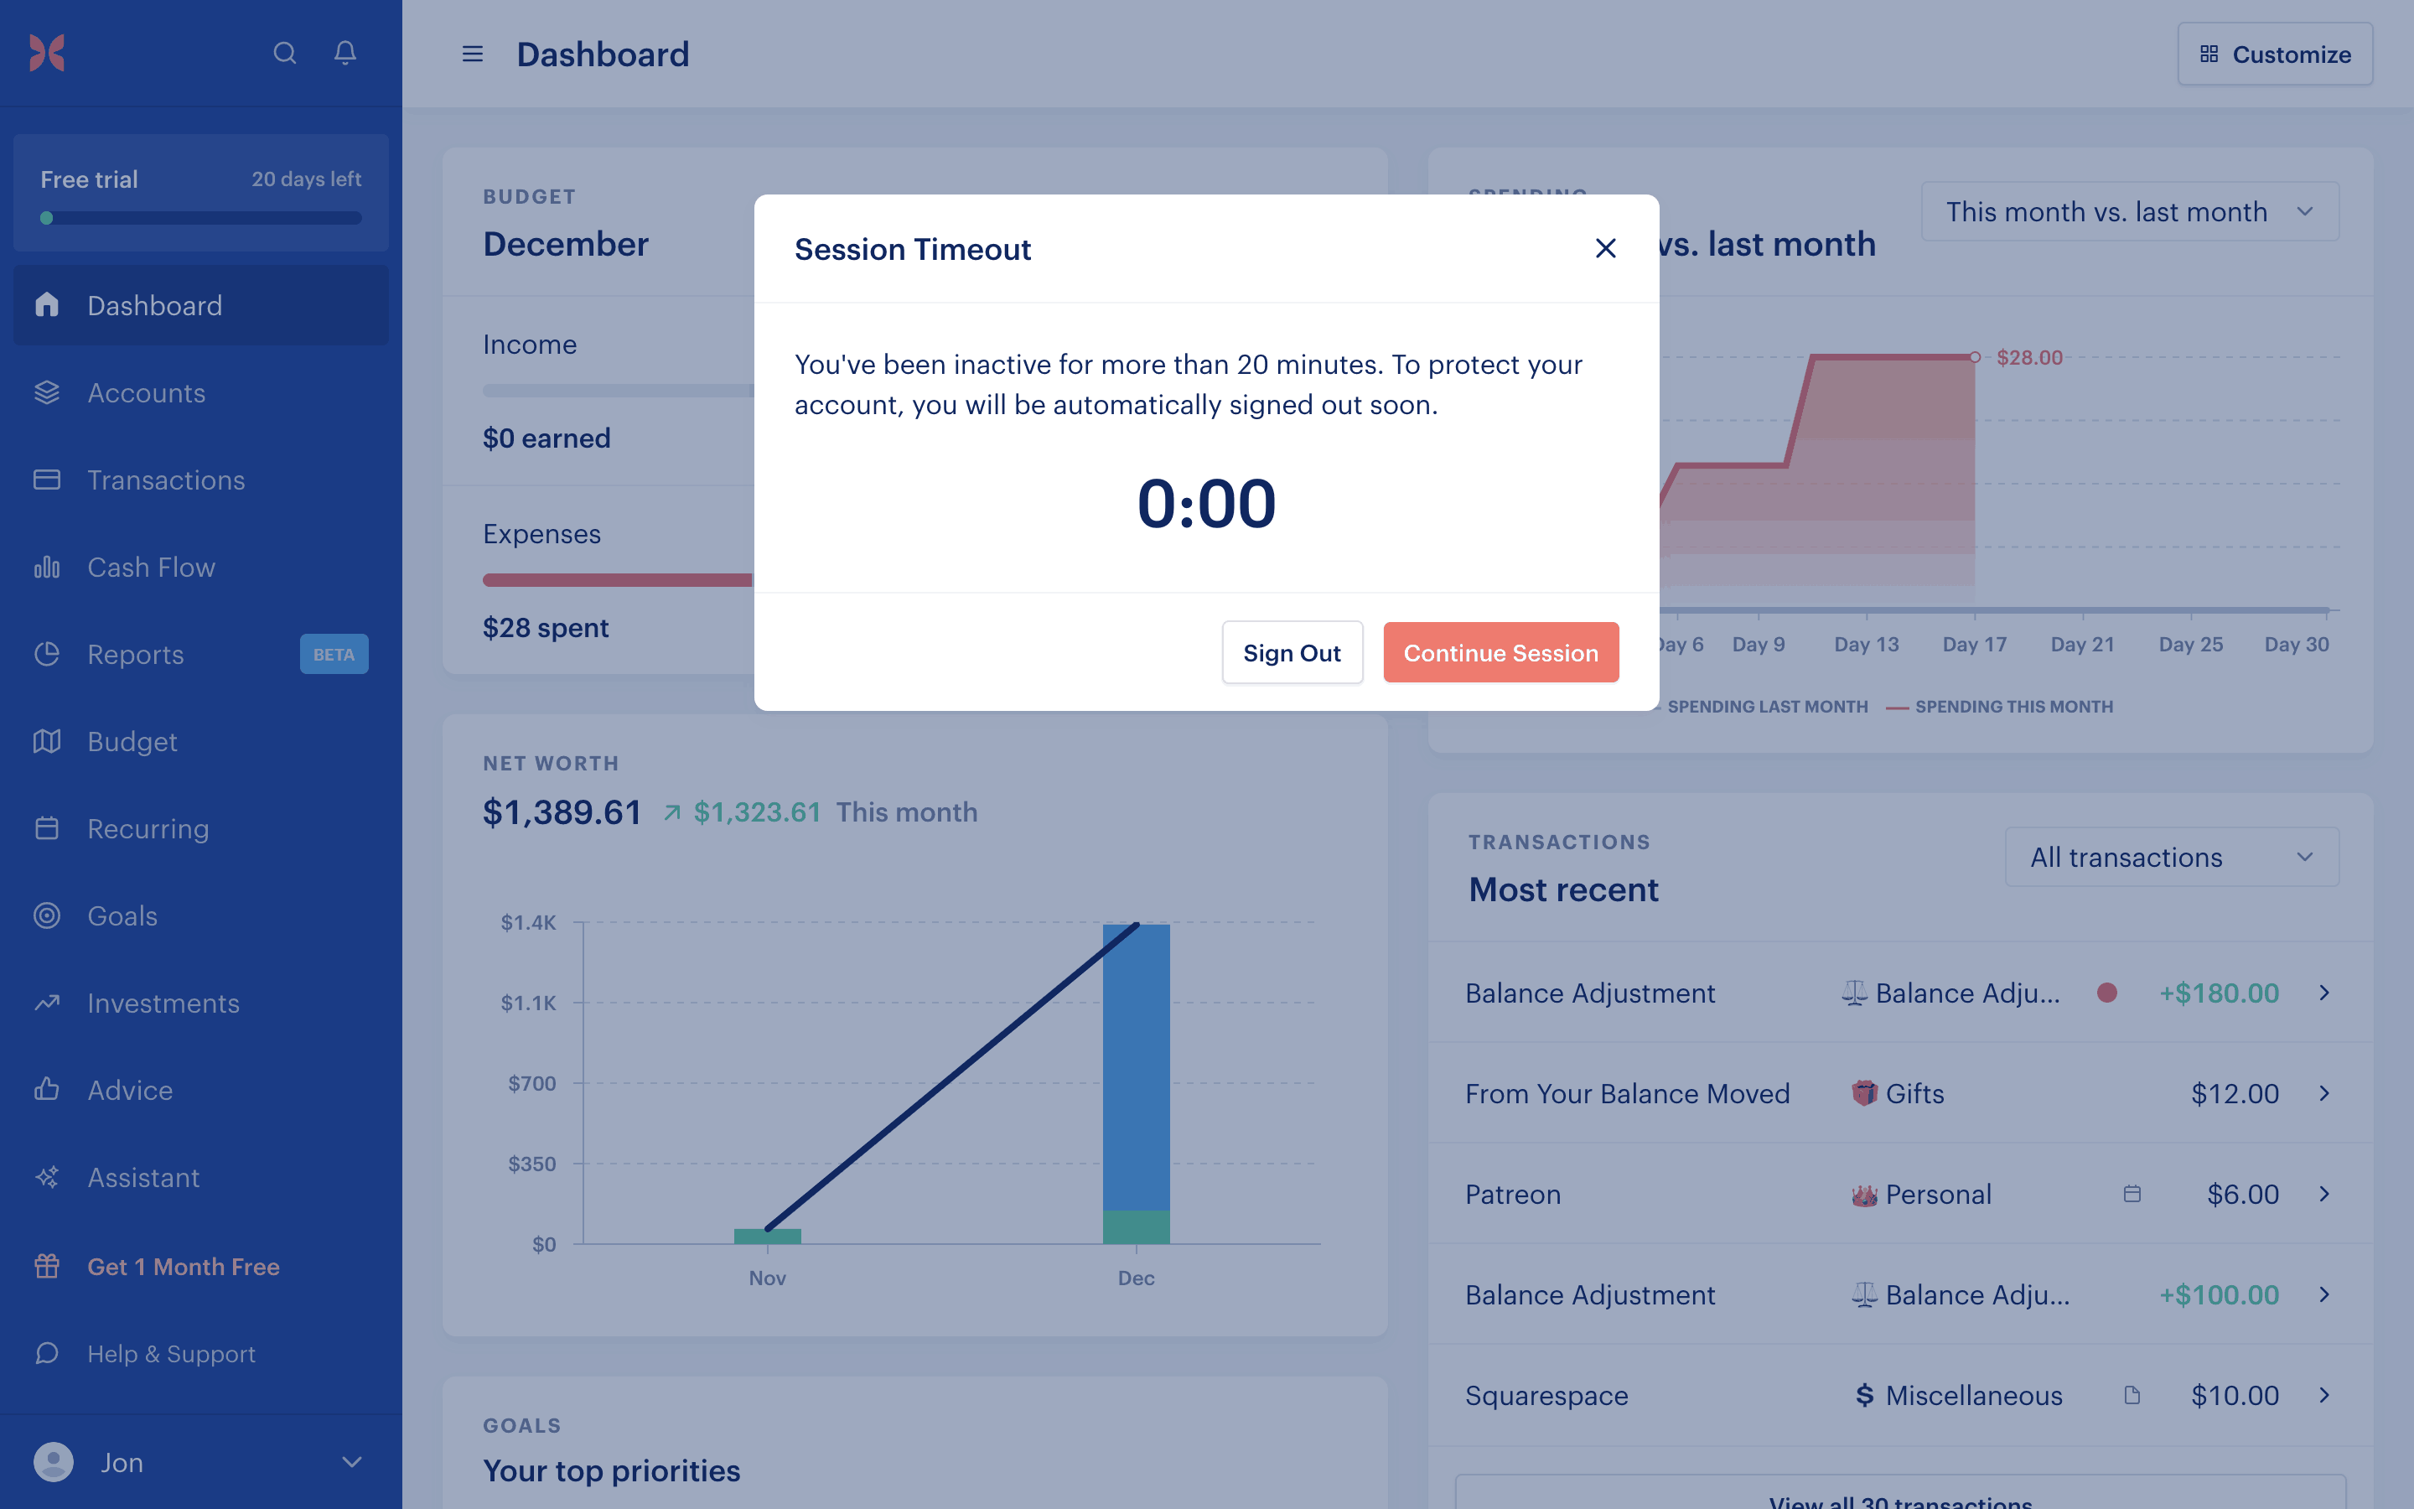Click the Help & Support chat bubble icon
The height and width of the screenshot is (1509, 2414).
pos(47,1353)
